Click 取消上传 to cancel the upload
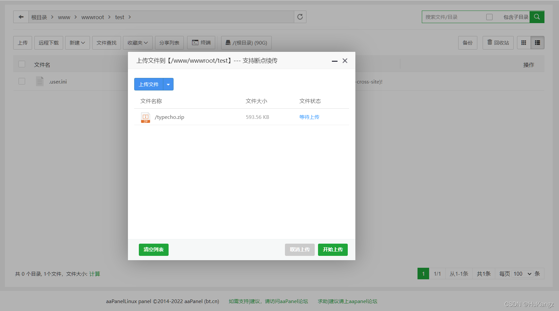The image size is (559, 311). pos(300,250)
